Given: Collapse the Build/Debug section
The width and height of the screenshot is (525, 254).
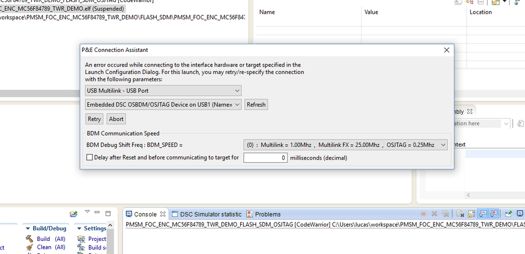Looking at the screenshot, I should 28,229.
